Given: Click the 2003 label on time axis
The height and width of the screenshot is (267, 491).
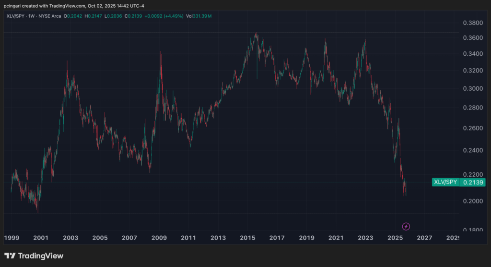Looking at the screenshot, I should [x=70, y=238].
